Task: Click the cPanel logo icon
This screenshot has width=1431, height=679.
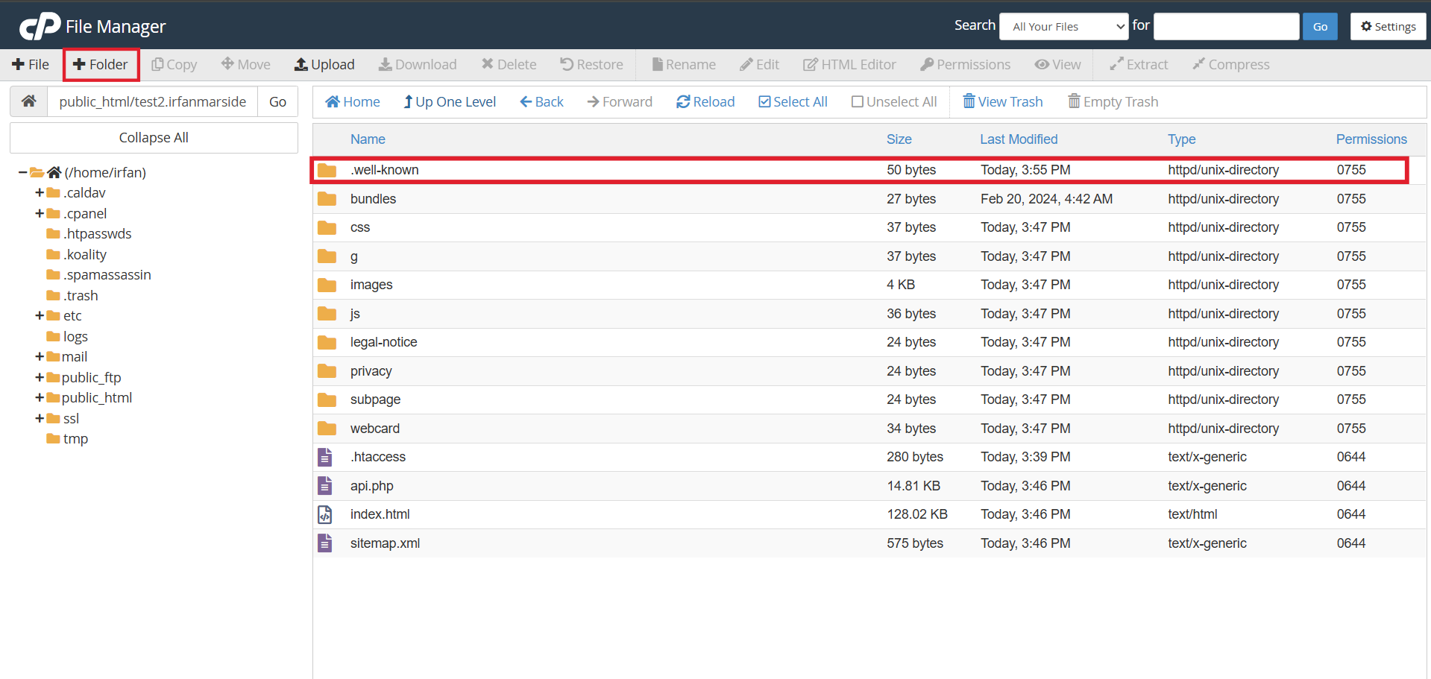Action: coord(40,26)
